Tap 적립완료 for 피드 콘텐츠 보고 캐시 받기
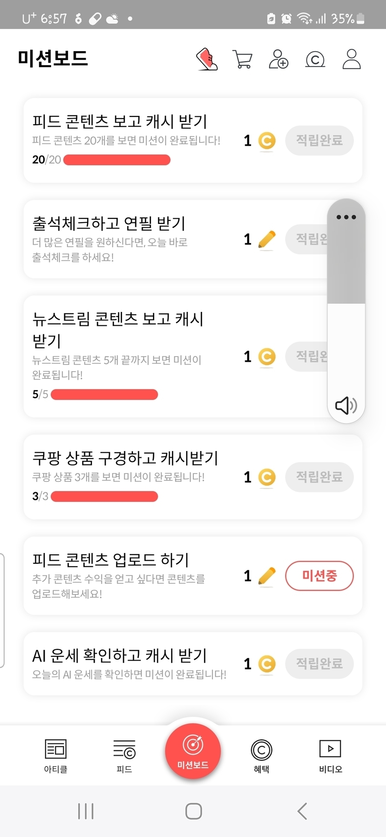Image resolution: width=386 pixels, height=837 pixels. click(319, 140)
